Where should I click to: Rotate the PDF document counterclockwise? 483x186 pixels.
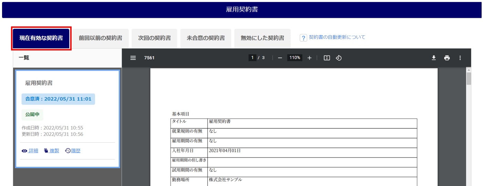click(338, 58)
